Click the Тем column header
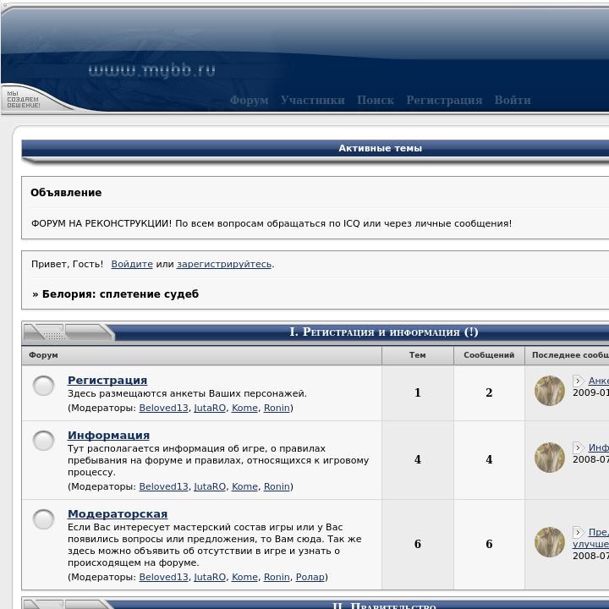The width and height of the screenshot is (609, 609). click(x=418, y=355)
